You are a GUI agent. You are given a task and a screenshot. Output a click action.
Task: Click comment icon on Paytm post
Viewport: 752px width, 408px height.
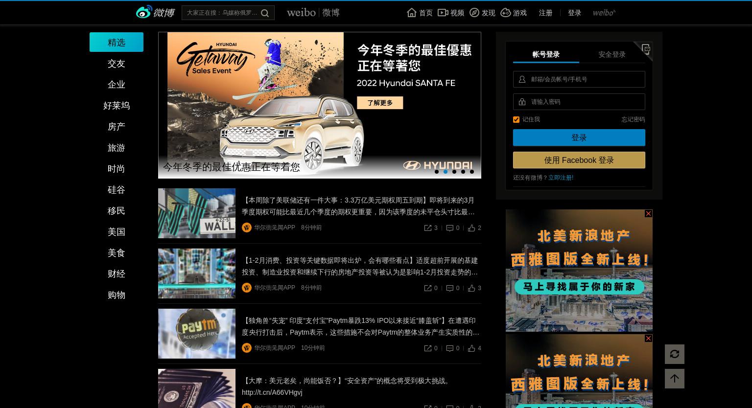[x=449, y=348]
